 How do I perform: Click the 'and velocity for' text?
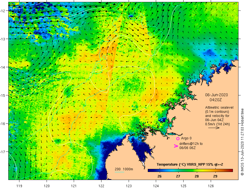pos(217,116)
